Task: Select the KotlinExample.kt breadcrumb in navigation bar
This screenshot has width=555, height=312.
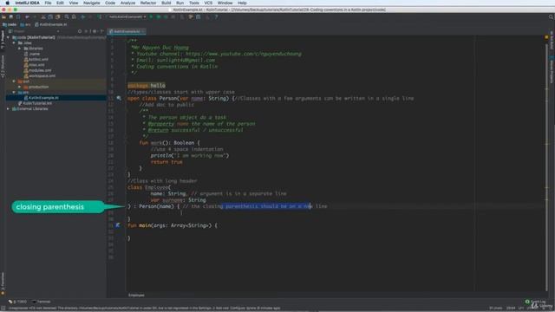Action: 51,25
